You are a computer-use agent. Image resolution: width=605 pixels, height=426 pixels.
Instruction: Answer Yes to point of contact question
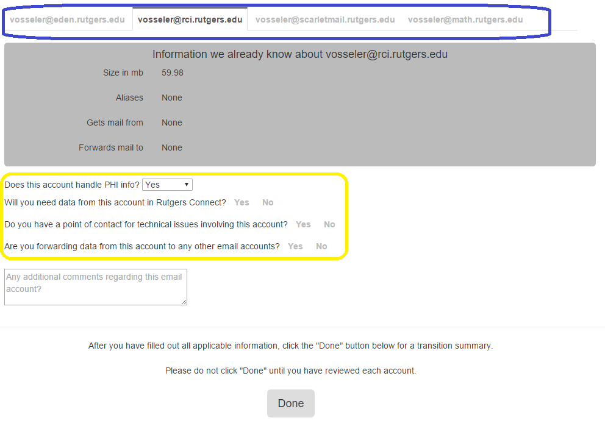(303, 224)
